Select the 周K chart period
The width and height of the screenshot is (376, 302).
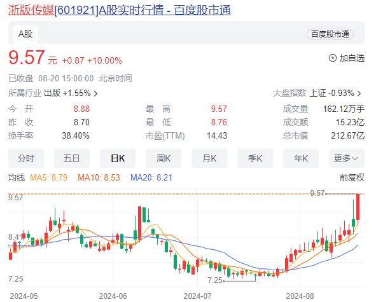coord(164,158)
